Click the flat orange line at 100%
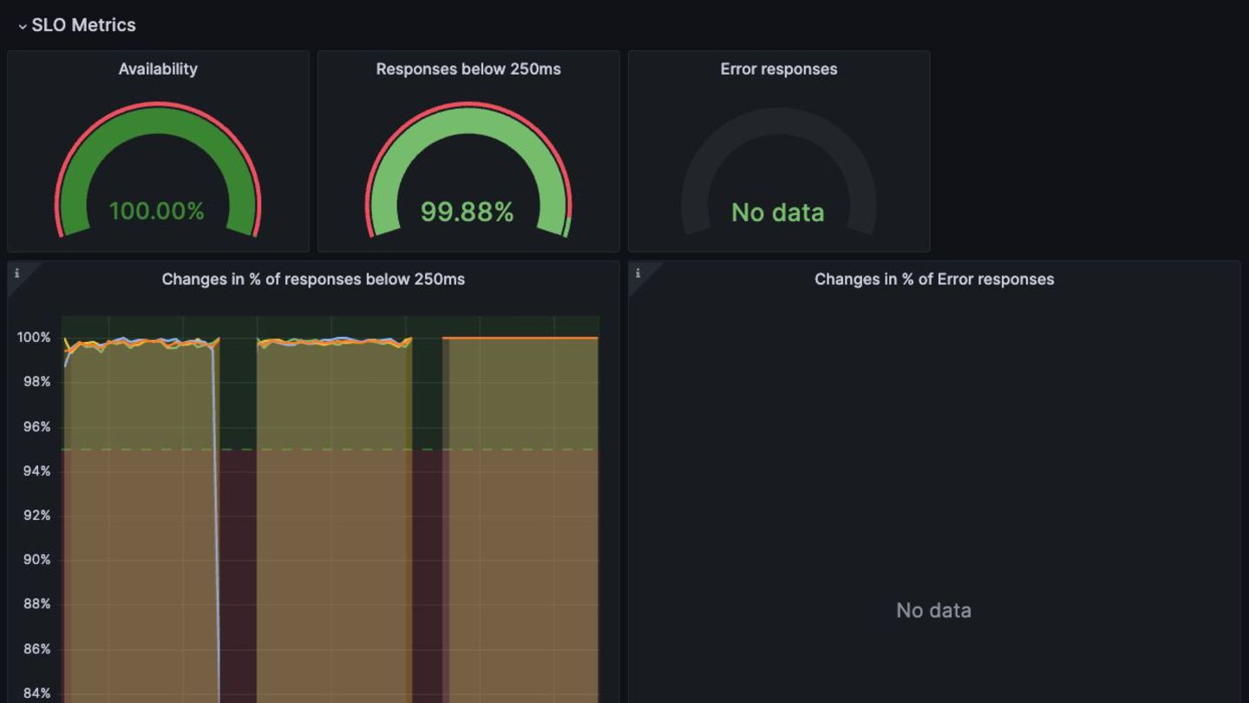Image resolution: width=1249 pixels, height=703 pixels. click(x=520, y=338)
